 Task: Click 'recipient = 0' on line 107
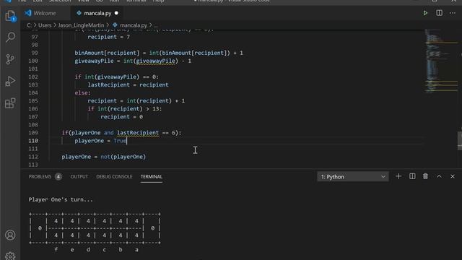(121, 117)
